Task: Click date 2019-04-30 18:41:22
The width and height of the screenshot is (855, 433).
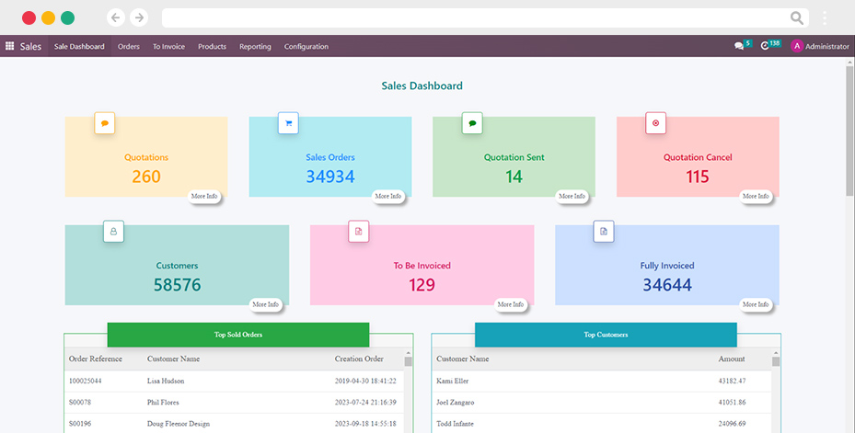Action: pos(365,381)
